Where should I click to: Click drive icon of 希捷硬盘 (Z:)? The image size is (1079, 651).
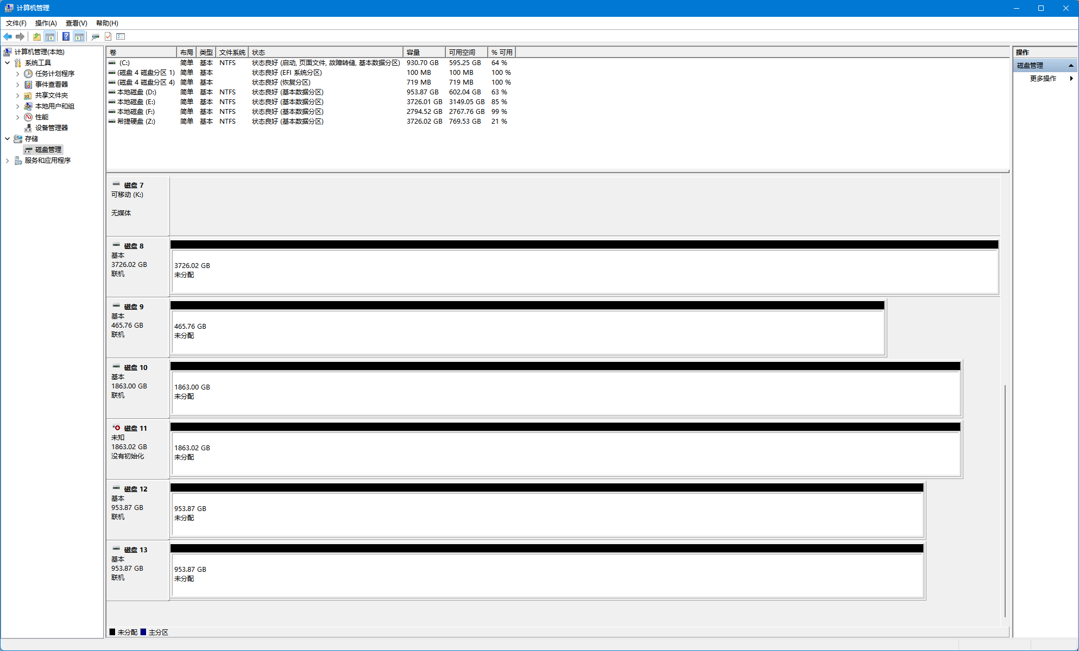coord(112,122)
